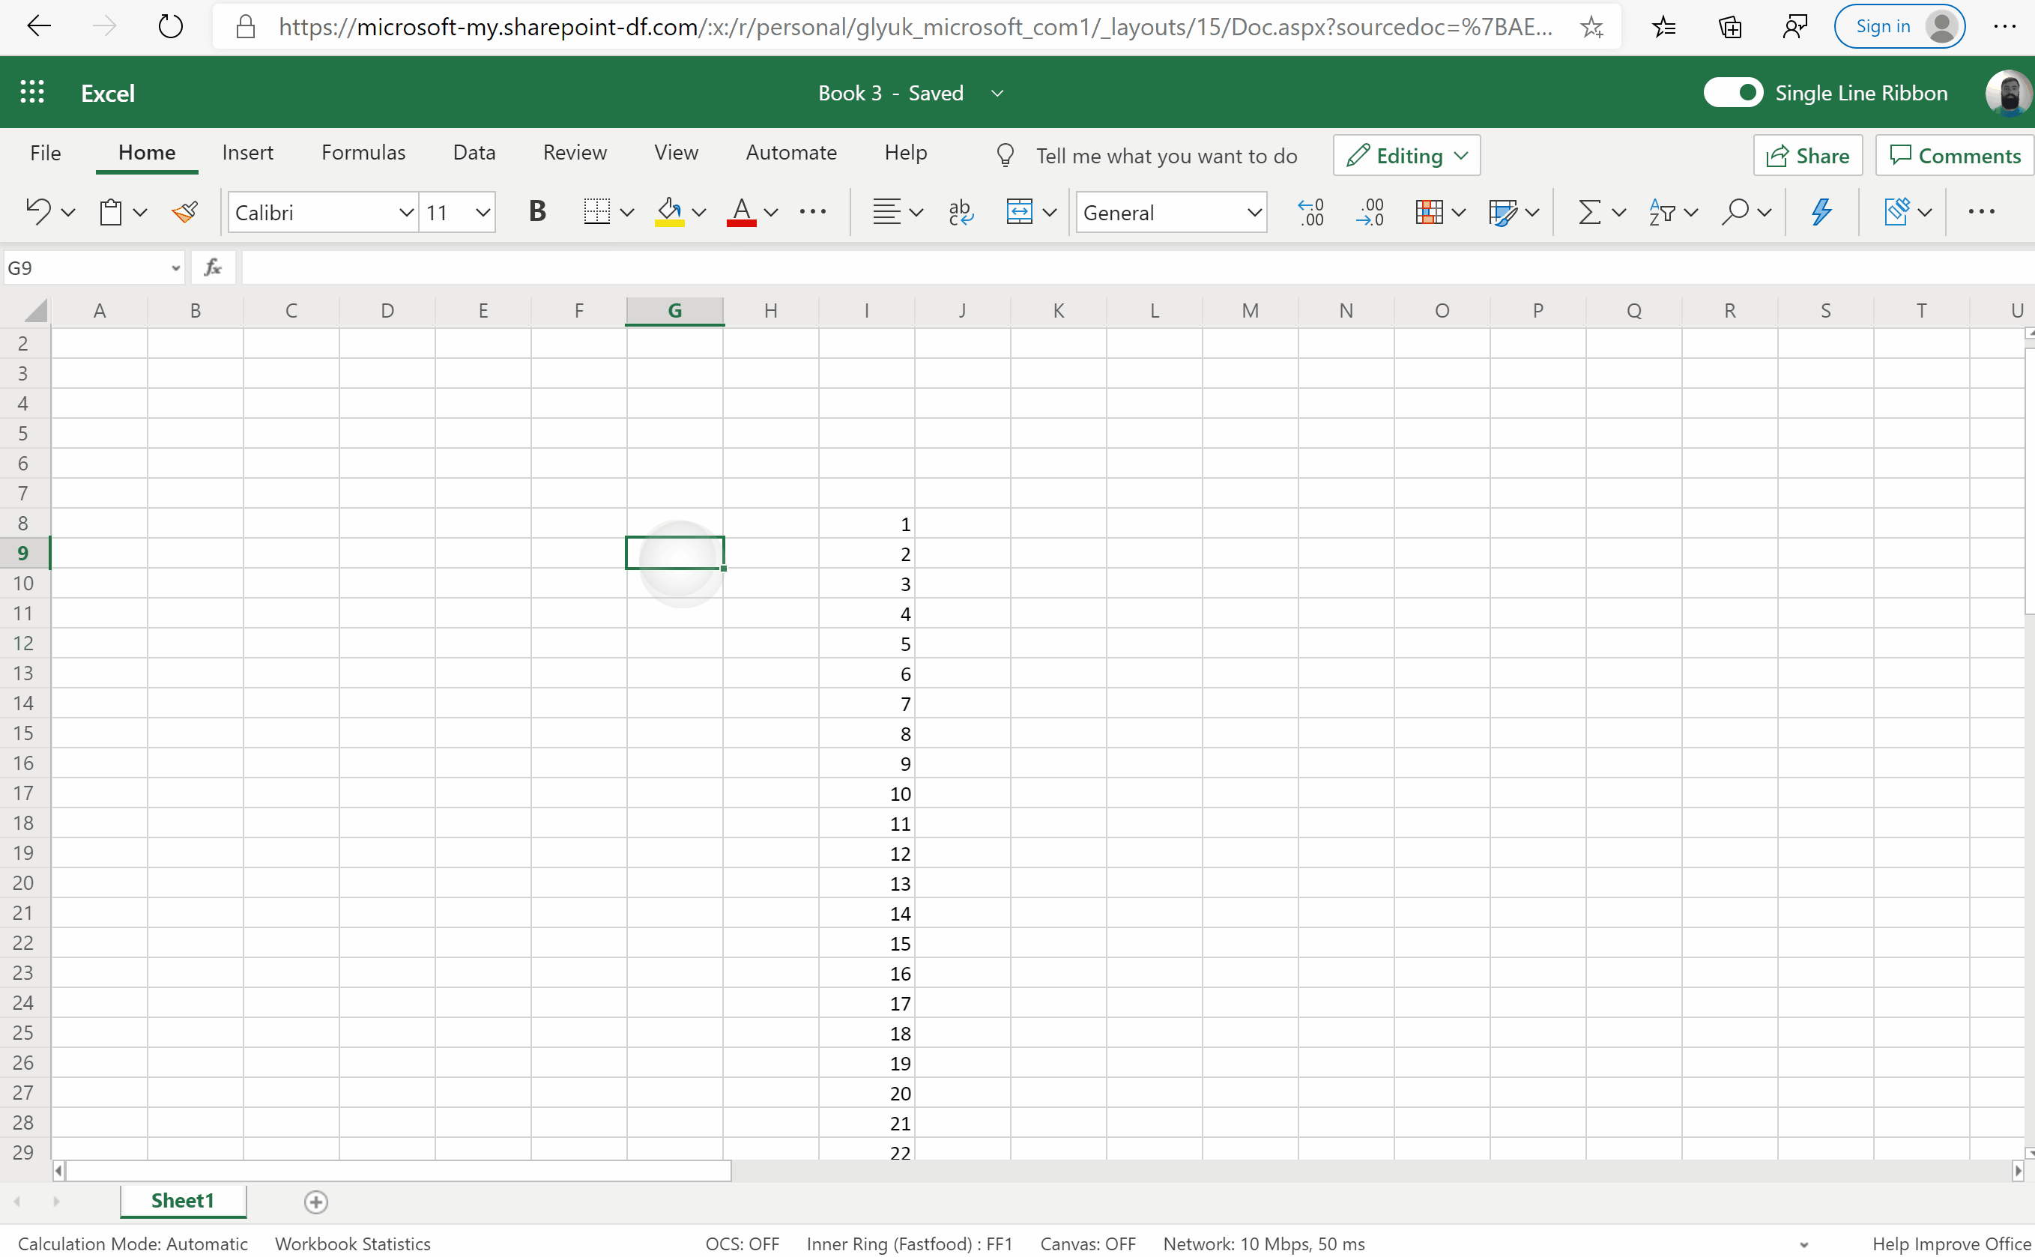Expand the General number format dropdown
This screenshot has width=2035, height=1257.
click(1254, 213)
